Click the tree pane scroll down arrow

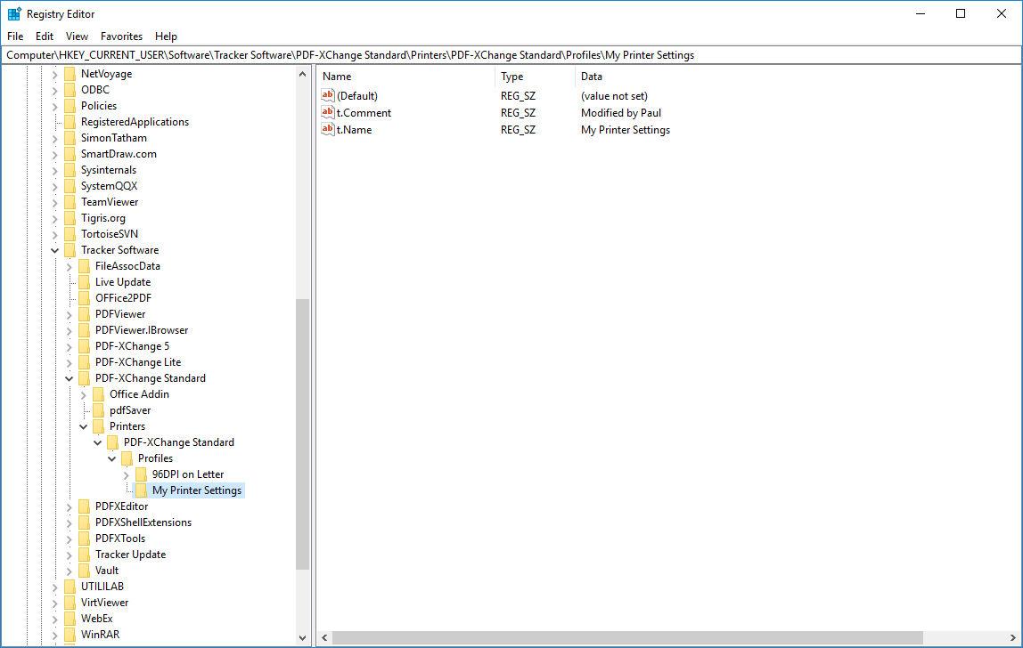click(302, 638)
